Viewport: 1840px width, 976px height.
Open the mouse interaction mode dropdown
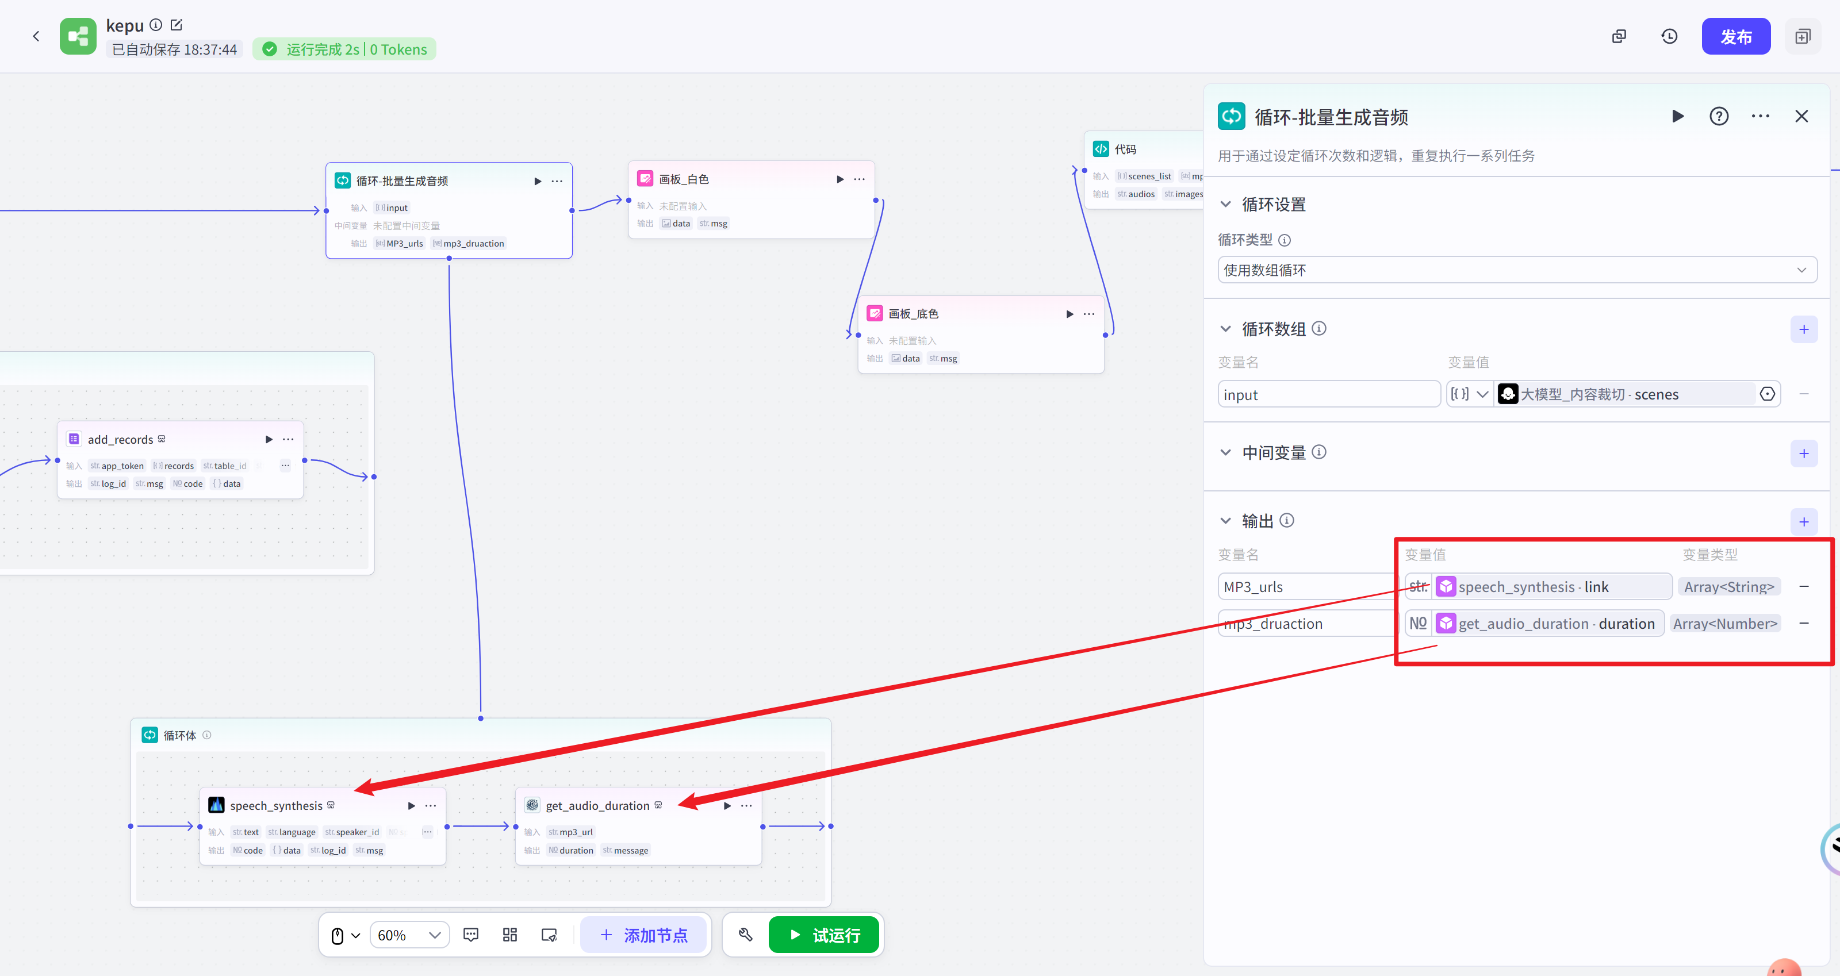tap(345, 935)
